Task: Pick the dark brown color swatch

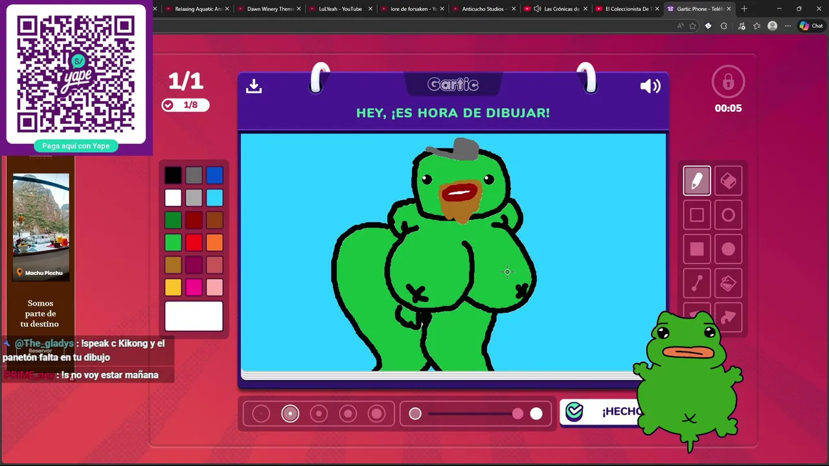Action: coord(214,220)
